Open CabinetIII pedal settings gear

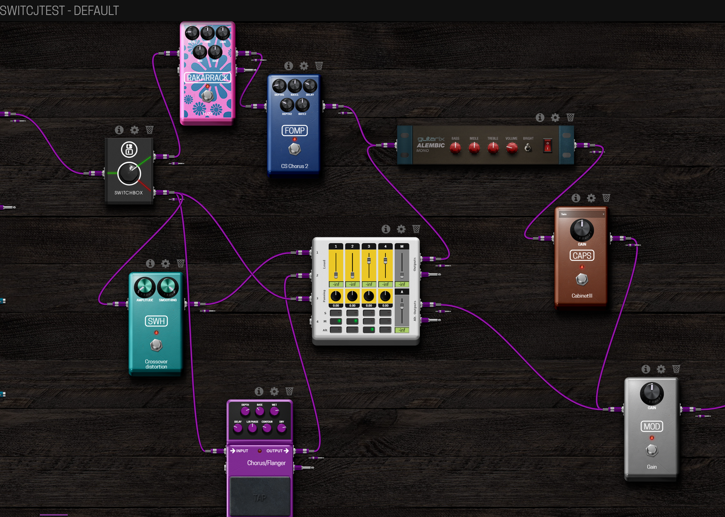(x=591, y=198)
